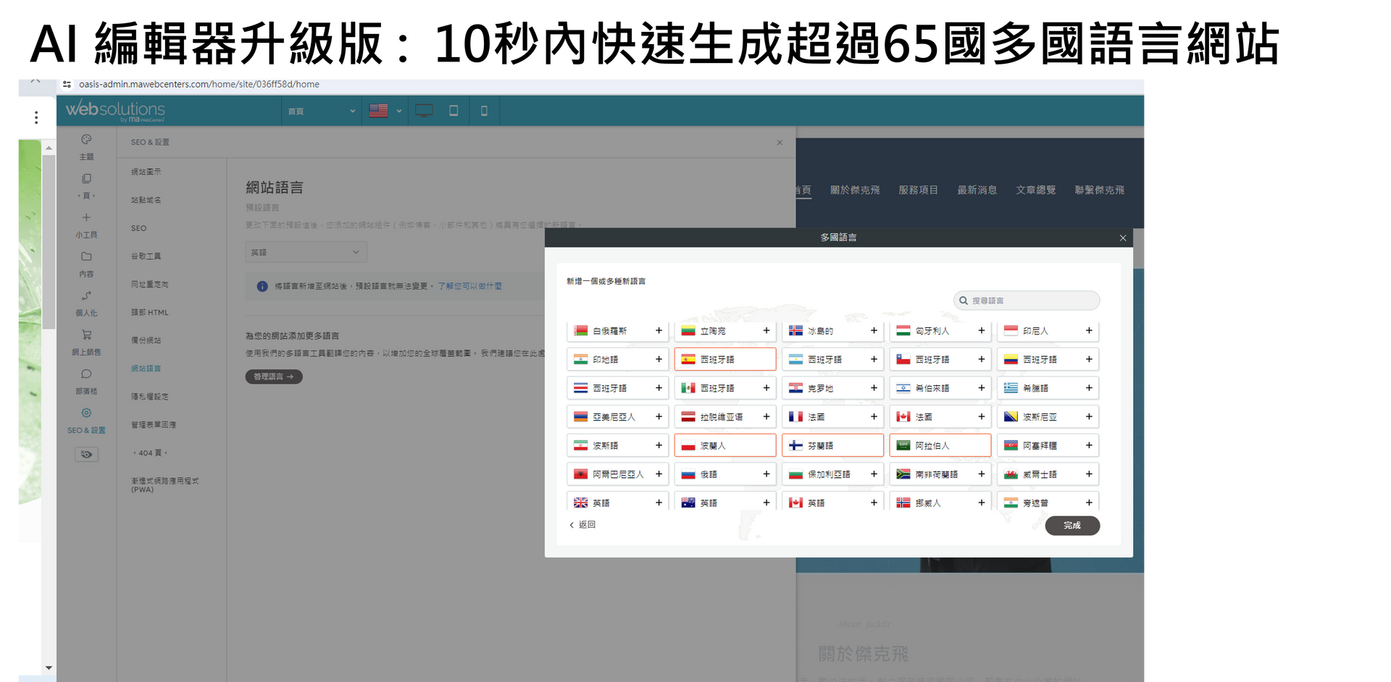Click the plus icon for 波斯尼亚
The width and height of the screenshot is (1391, 682).
1089,417
